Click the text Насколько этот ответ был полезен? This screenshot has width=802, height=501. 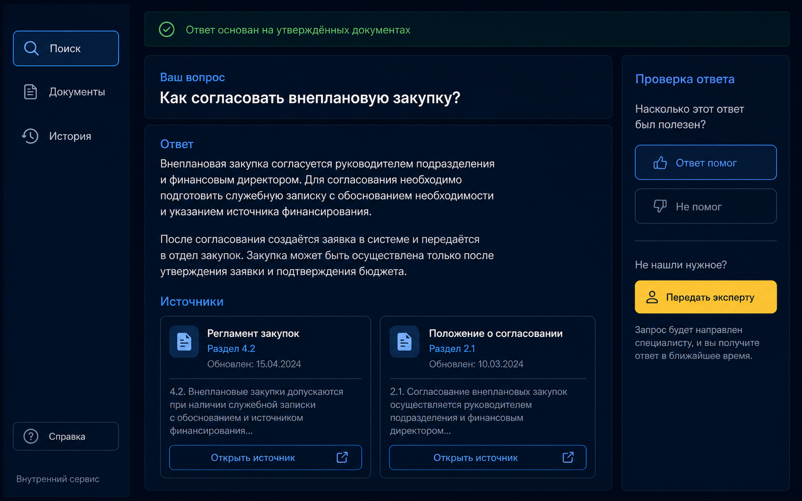(689, 117)
